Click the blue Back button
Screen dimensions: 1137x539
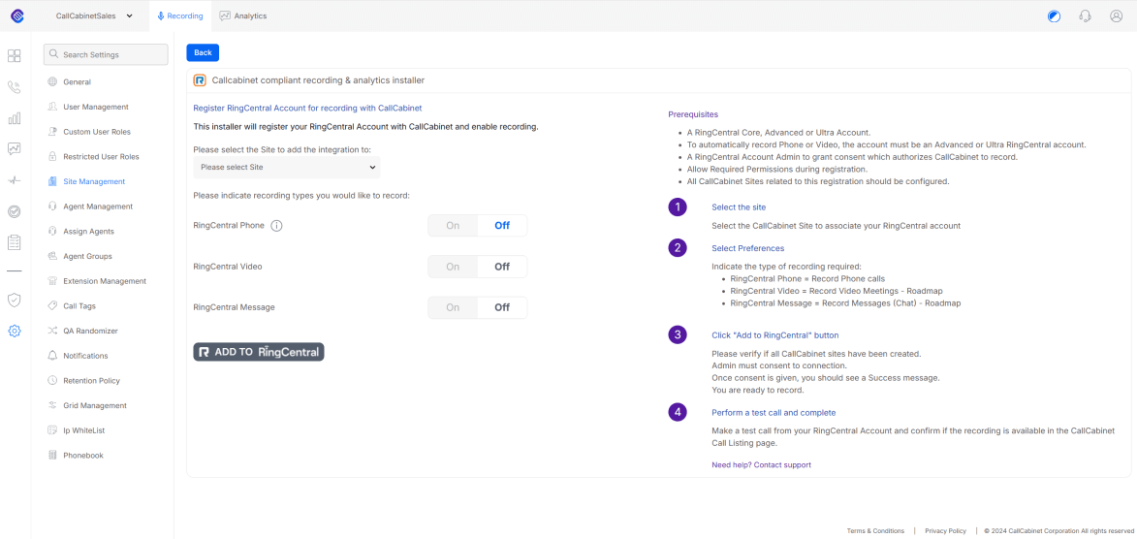[x=203, y=53]
